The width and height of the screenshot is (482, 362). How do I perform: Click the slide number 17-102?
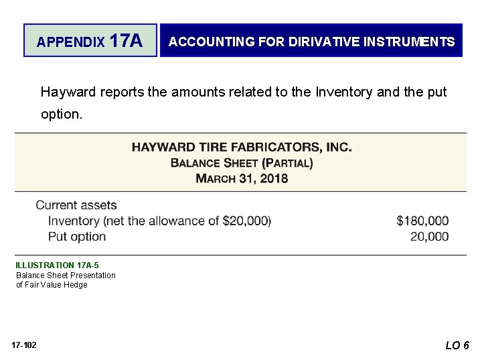24,345
